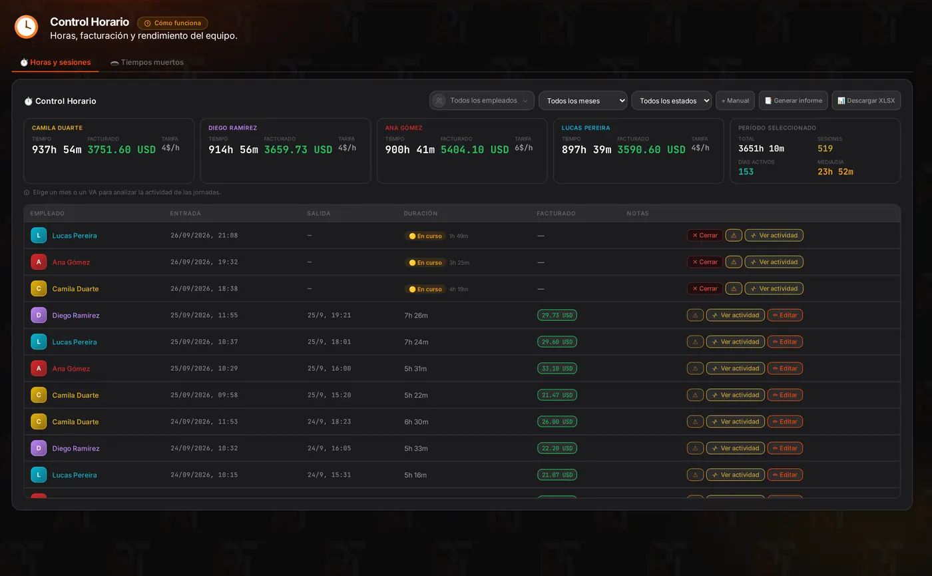The width and height of the screenshot is (932, 576).
Task: Close Ana Gómez's session in progress
Action: point(704,262)
